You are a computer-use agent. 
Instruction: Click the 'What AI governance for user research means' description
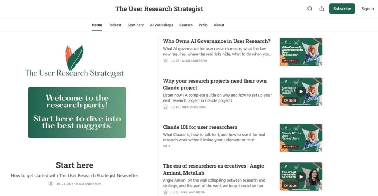click(x=217, y=51)
